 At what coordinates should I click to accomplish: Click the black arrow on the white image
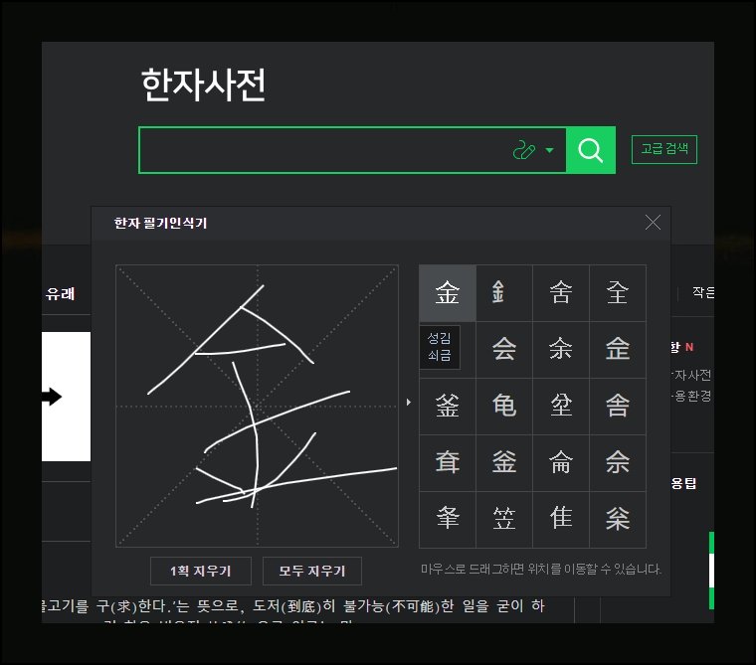click(x=52, y=397)
